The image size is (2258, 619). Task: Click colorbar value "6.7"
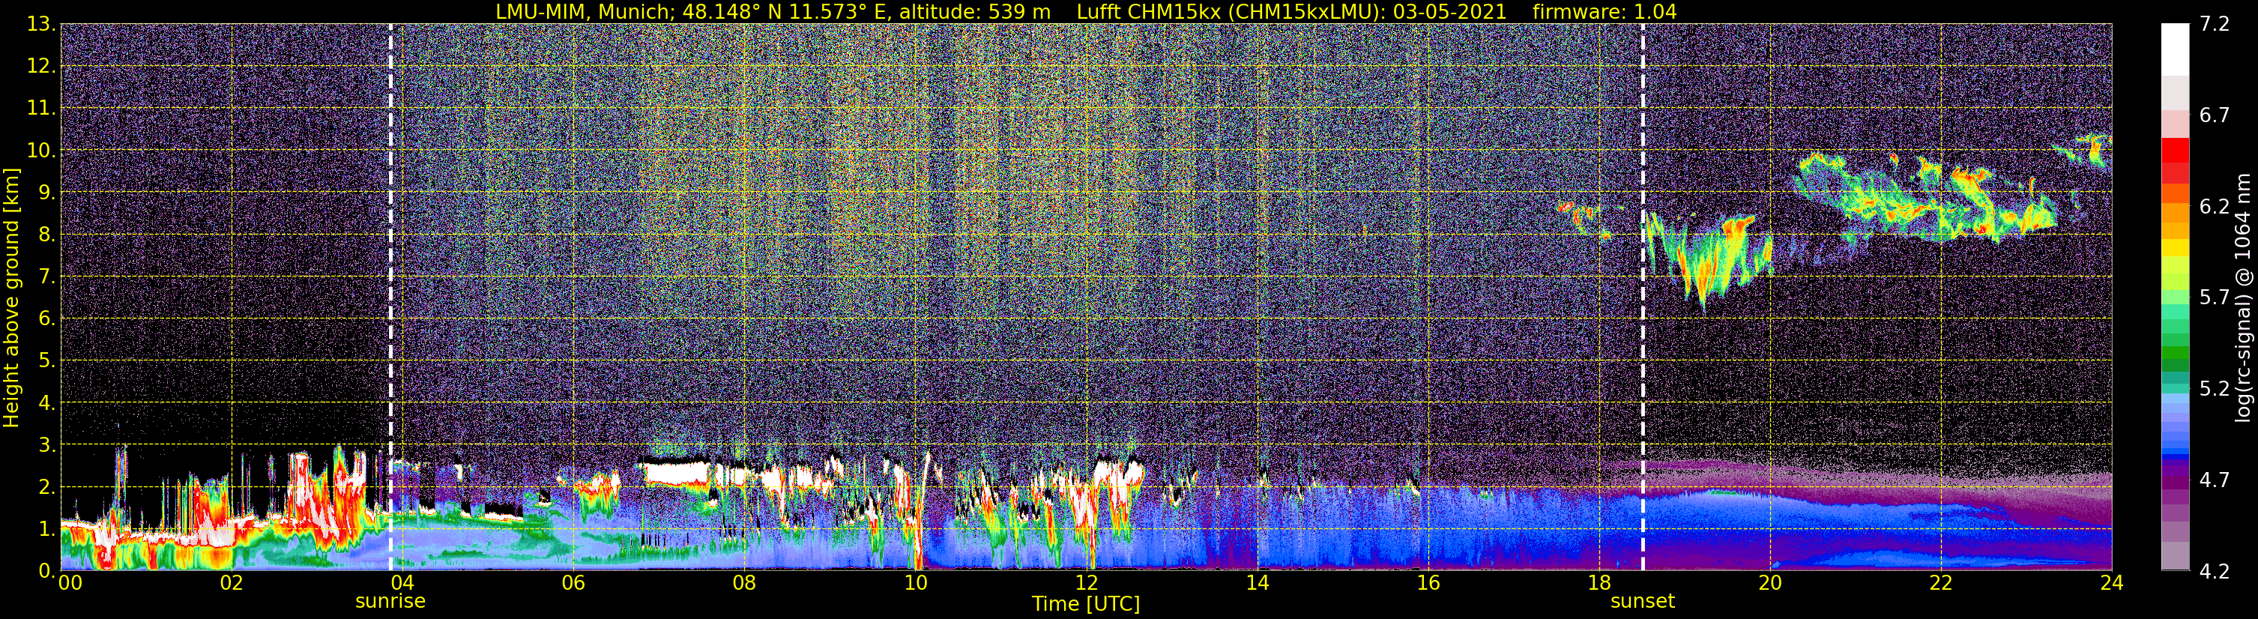(x=2215, y=115)
